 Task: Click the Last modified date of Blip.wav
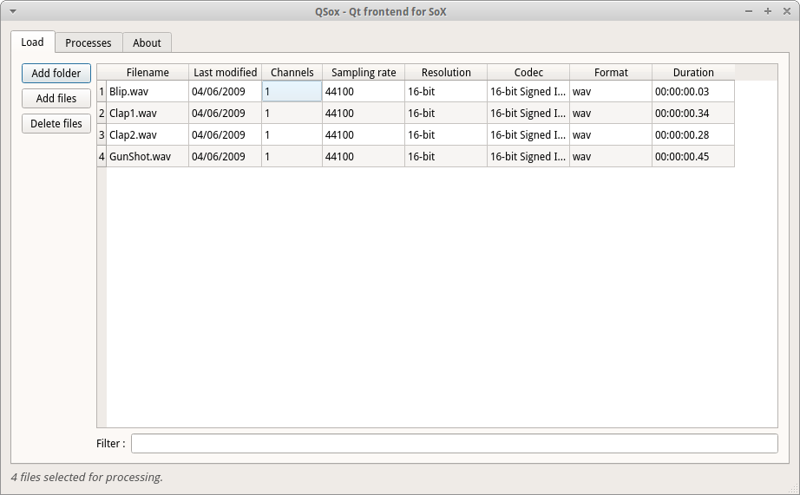tap(225, 92)
